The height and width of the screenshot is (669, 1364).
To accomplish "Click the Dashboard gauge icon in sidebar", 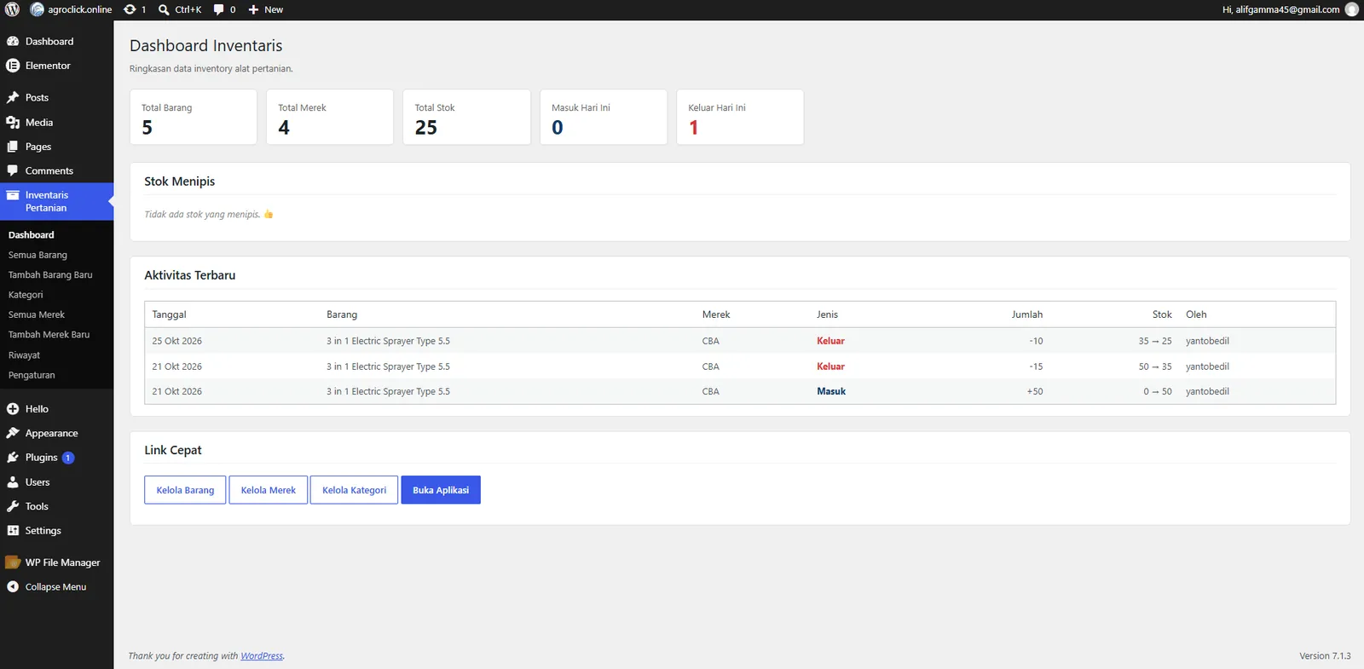I will tap(13, 41).
